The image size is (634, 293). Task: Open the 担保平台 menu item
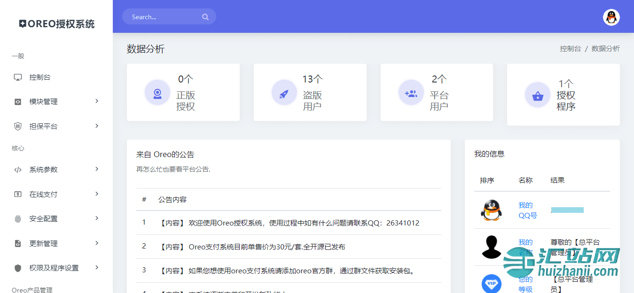point(56,126)
